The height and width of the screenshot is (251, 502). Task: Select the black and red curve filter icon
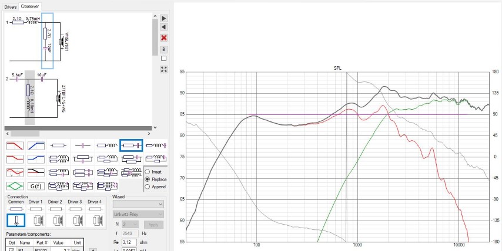(36, 172)
